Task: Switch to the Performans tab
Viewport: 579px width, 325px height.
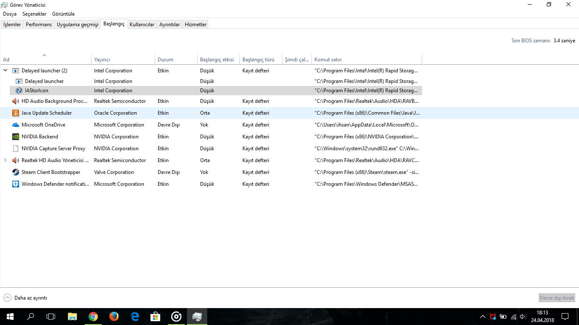Action: (x=39, y=25)
